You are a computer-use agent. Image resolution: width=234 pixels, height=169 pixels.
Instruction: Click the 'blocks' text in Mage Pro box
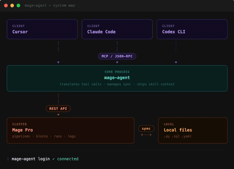point(42,136)
